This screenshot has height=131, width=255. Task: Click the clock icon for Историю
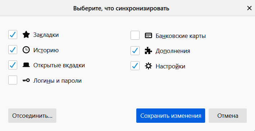(x=26, y=50)
